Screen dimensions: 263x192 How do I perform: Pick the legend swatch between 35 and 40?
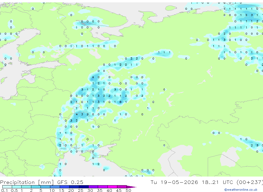[x=103, y=187]
